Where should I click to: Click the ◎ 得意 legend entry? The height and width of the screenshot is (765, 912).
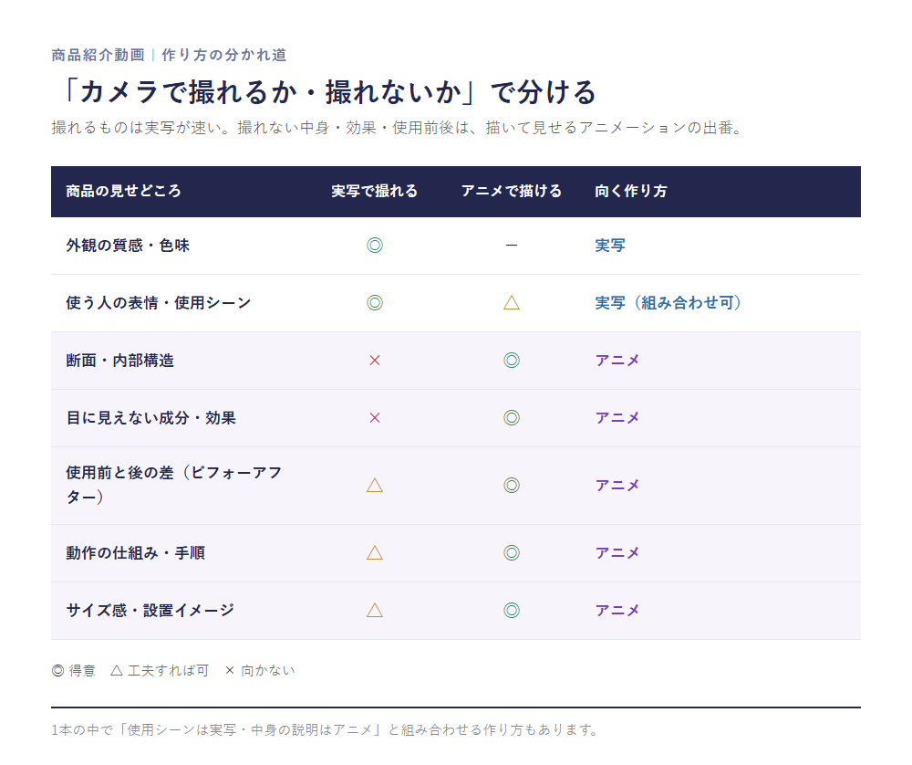[x=74, y=671]
